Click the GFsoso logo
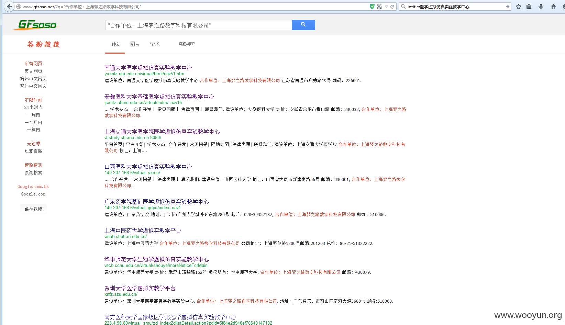 click(x=36, y=25)
